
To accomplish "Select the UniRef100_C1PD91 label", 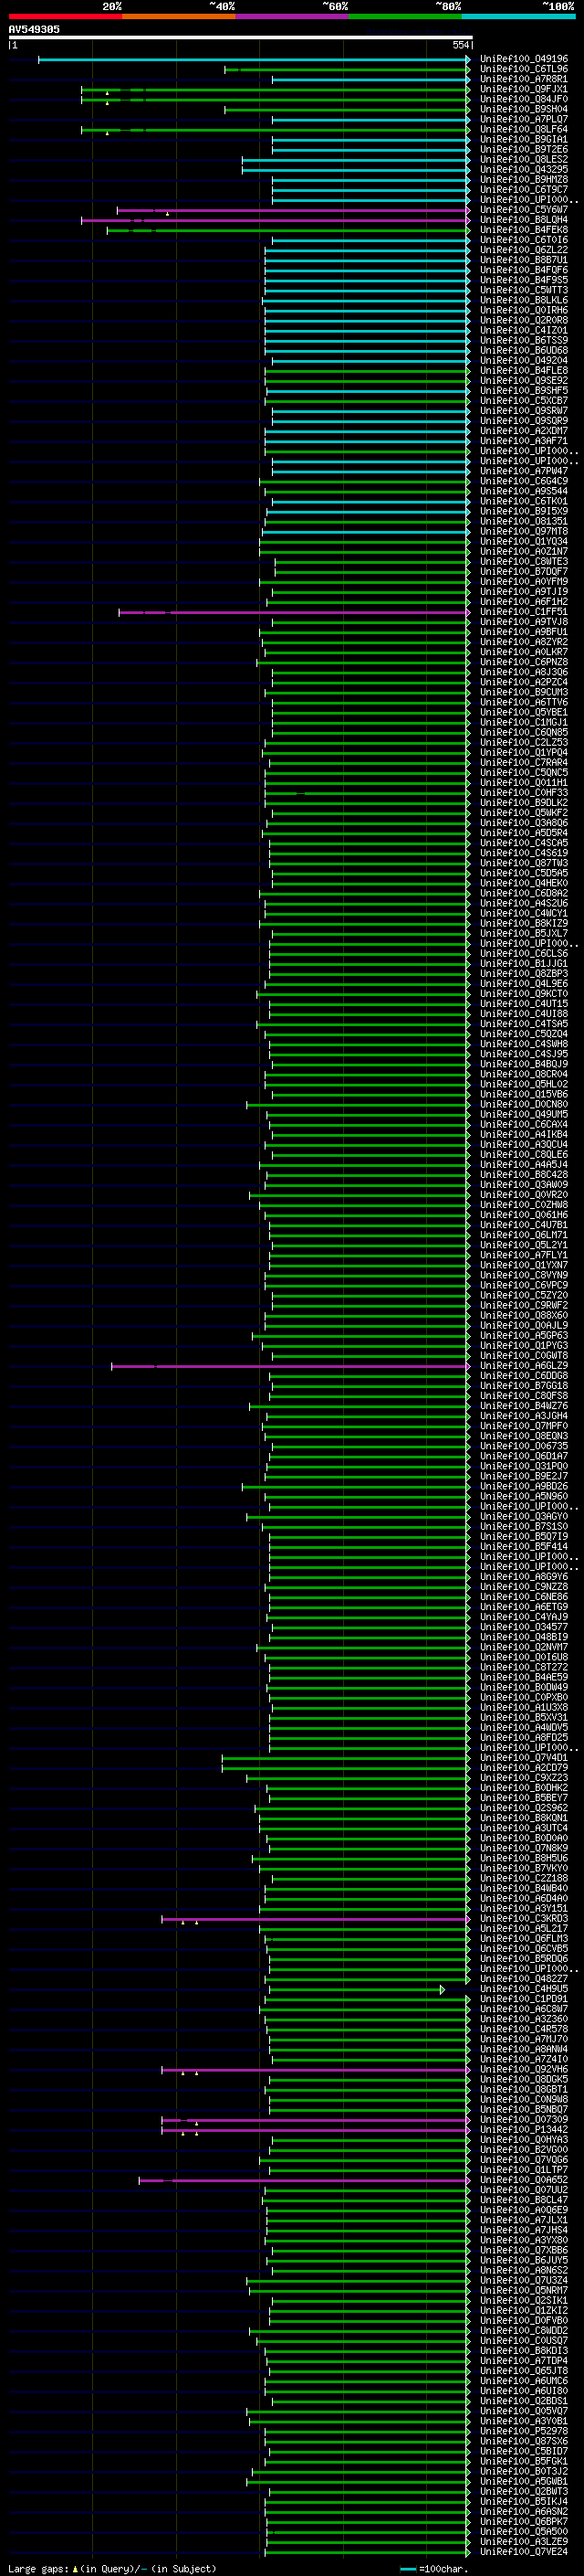I will coord(524,1999).
